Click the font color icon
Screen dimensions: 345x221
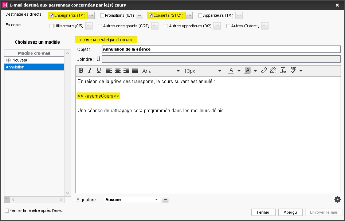231,71
